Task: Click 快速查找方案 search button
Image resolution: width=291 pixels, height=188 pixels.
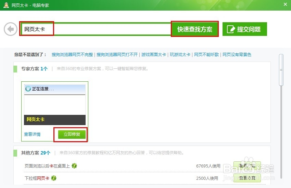Action: point(194,29)
